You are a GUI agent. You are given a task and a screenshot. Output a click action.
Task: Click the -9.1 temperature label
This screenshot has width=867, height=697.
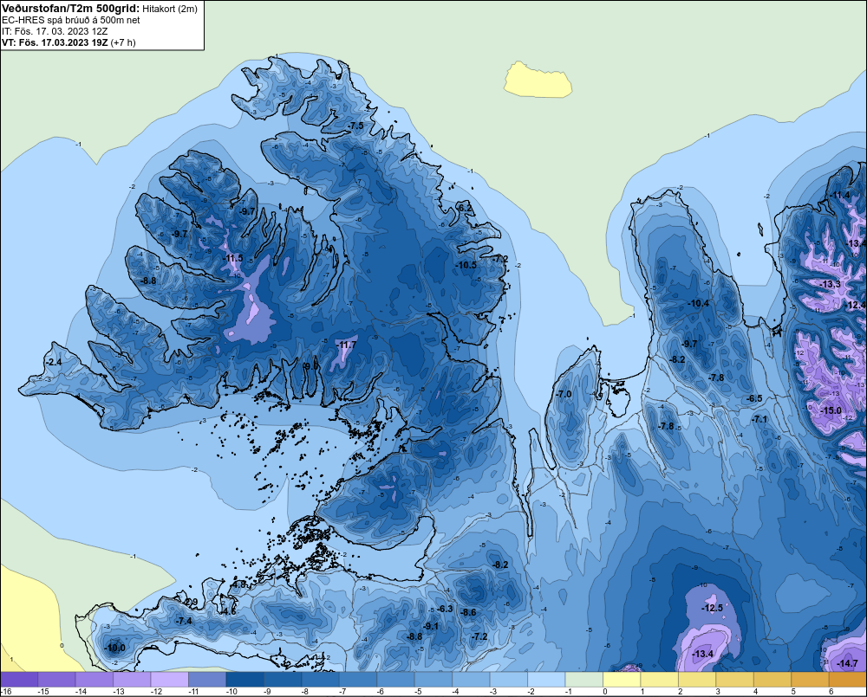point(431,626)
